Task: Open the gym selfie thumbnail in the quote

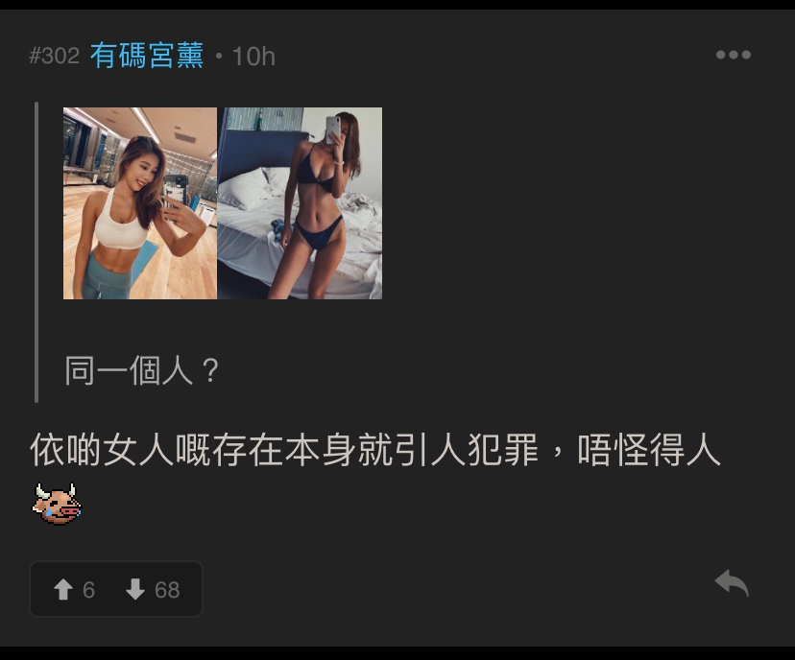Action: tap(140, 203)
